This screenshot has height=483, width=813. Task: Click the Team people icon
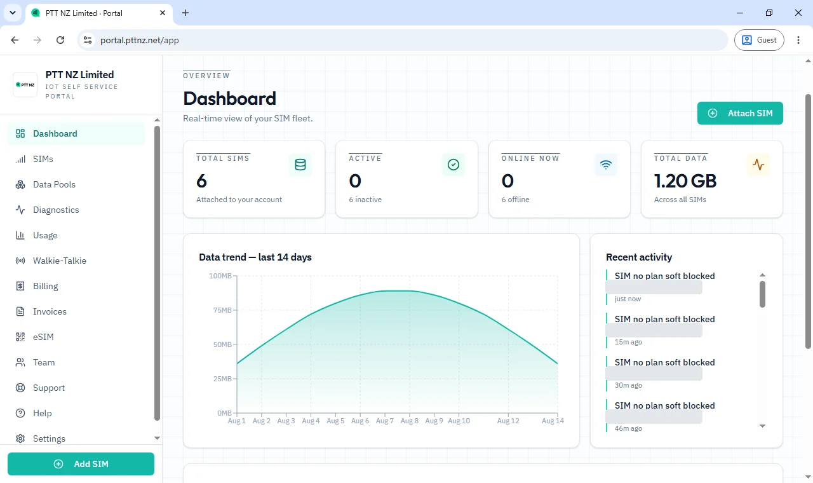20,362
